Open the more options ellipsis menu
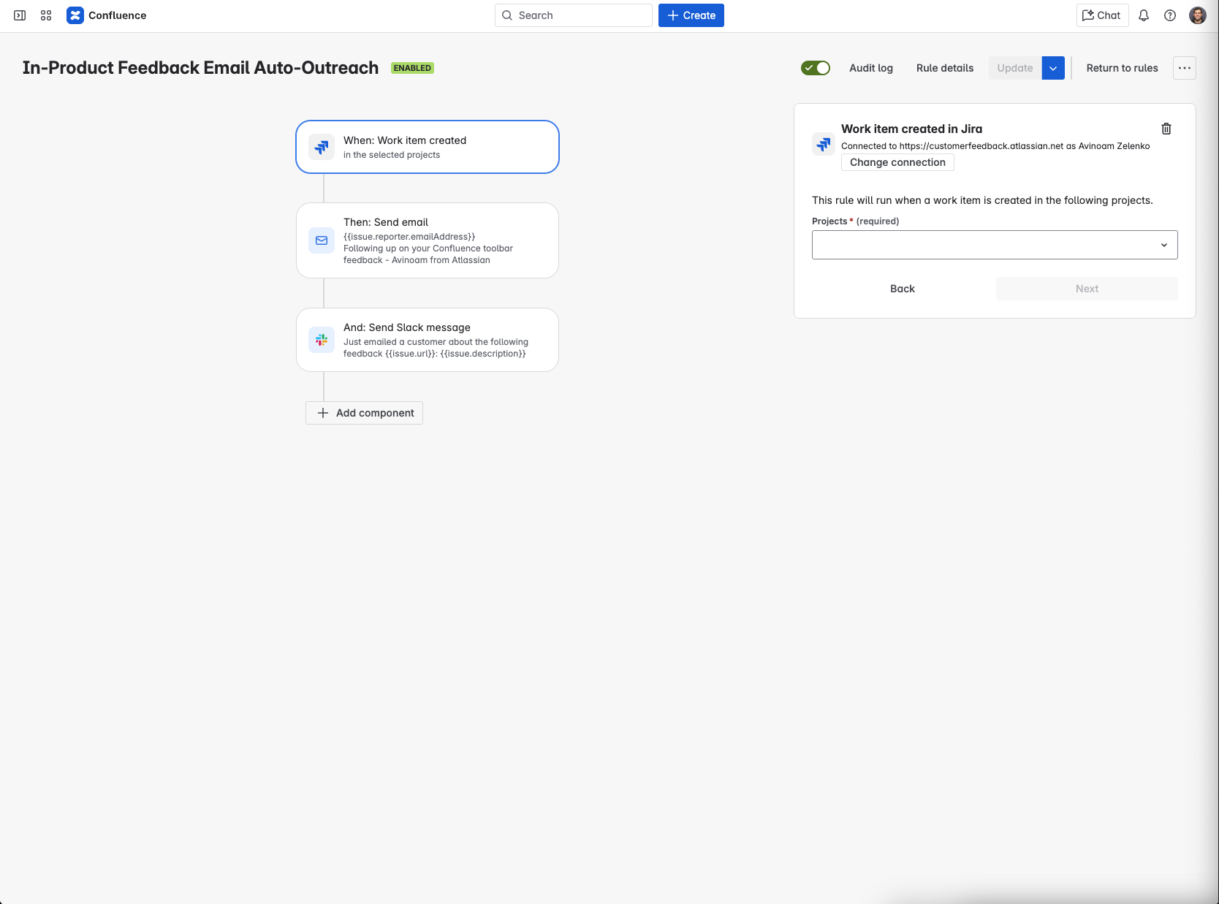 (x=1184, y=67)
